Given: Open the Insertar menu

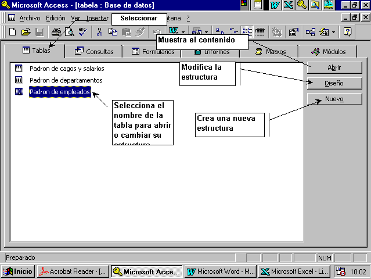Looking at the screenshot, I should (97, 18).
